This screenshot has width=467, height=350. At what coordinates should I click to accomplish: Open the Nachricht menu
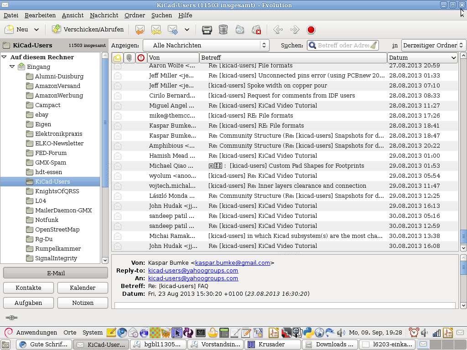104,15
